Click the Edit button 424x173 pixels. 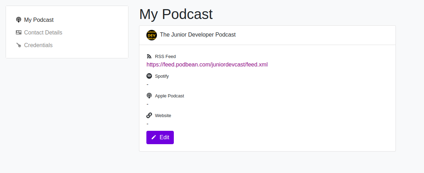[160, 137]
